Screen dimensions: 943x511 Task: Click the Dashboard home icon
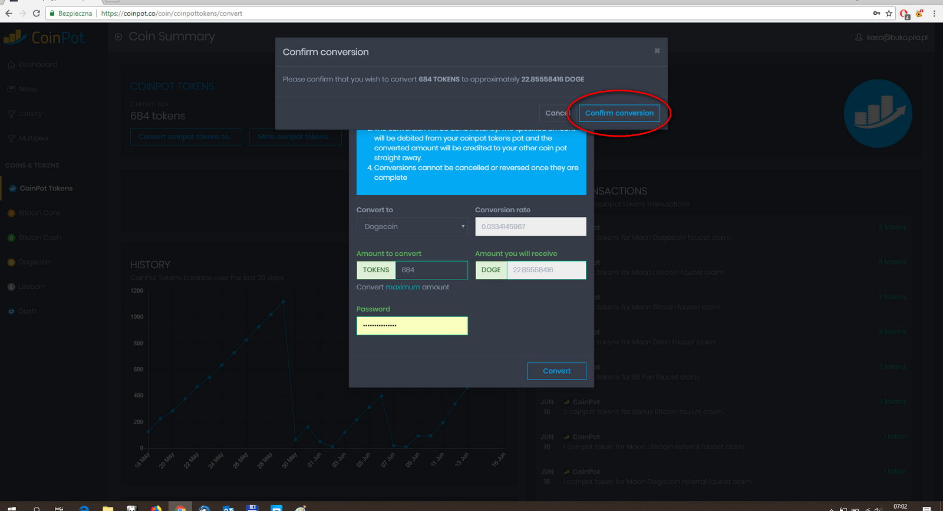click(x=11, y=65)
